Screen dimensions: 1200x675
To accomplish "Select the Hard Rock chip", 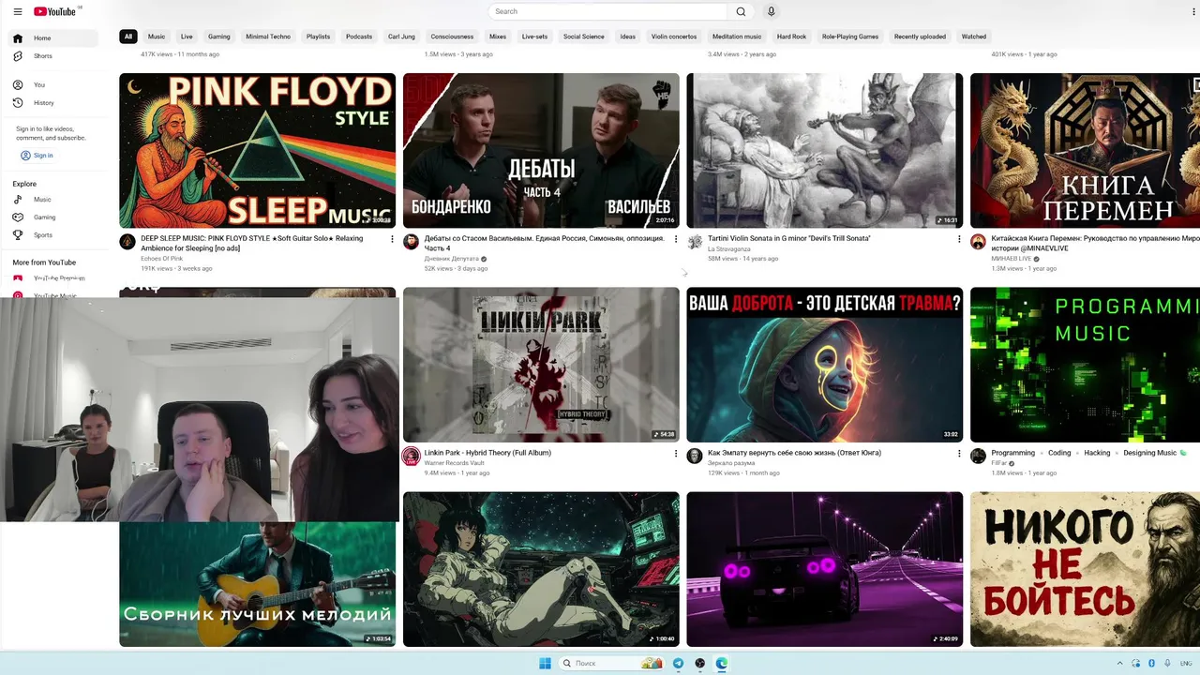I will point(792,37).
